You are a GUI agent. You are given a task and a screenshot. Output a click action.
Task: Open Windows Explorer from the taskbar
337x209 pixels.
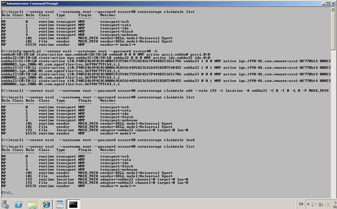click(x=33, y=204)
